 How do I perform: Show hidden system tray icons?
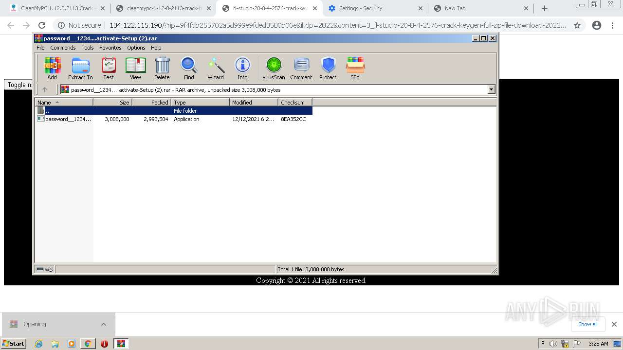(x=543, y=343)
